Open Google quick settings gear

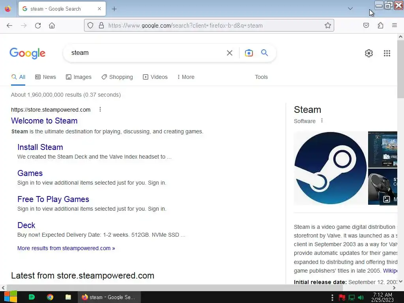(369, 53)
